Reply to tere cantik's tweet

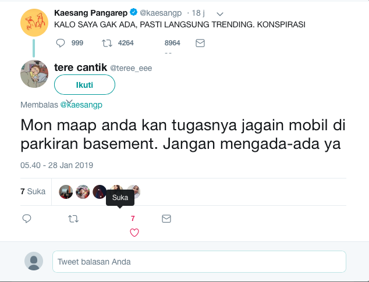[27, 219]
